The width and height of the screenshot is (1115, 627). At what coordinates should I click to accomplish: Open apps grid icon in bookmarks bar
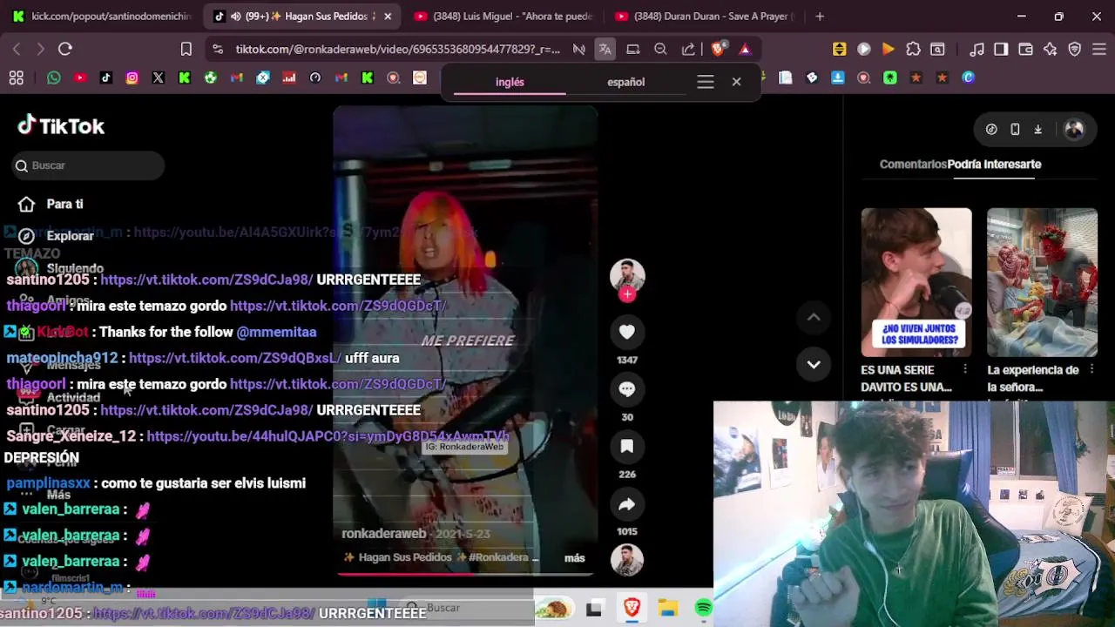pos(16,78)
